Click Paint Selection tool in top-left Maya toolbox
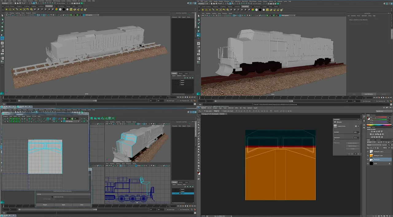This screenshot has height=217, width=393. pyautogui.click(x=2, y=23)
